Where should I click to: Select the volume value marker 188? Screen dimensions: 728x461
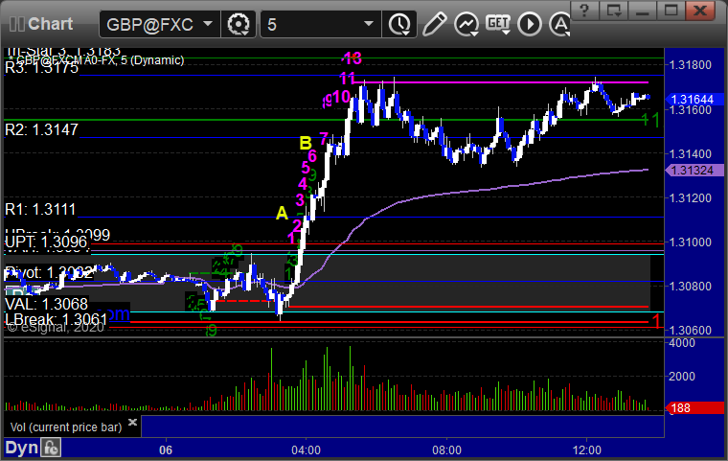(694, 408)
